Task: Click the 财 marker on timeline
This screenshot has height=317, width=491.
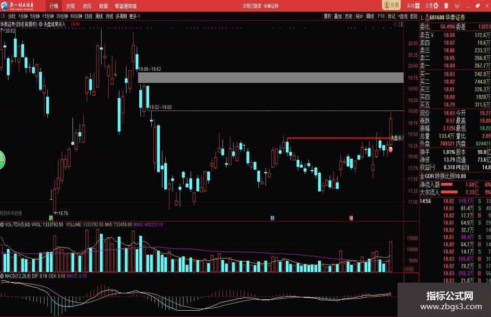Action: (x=272, y=218)
